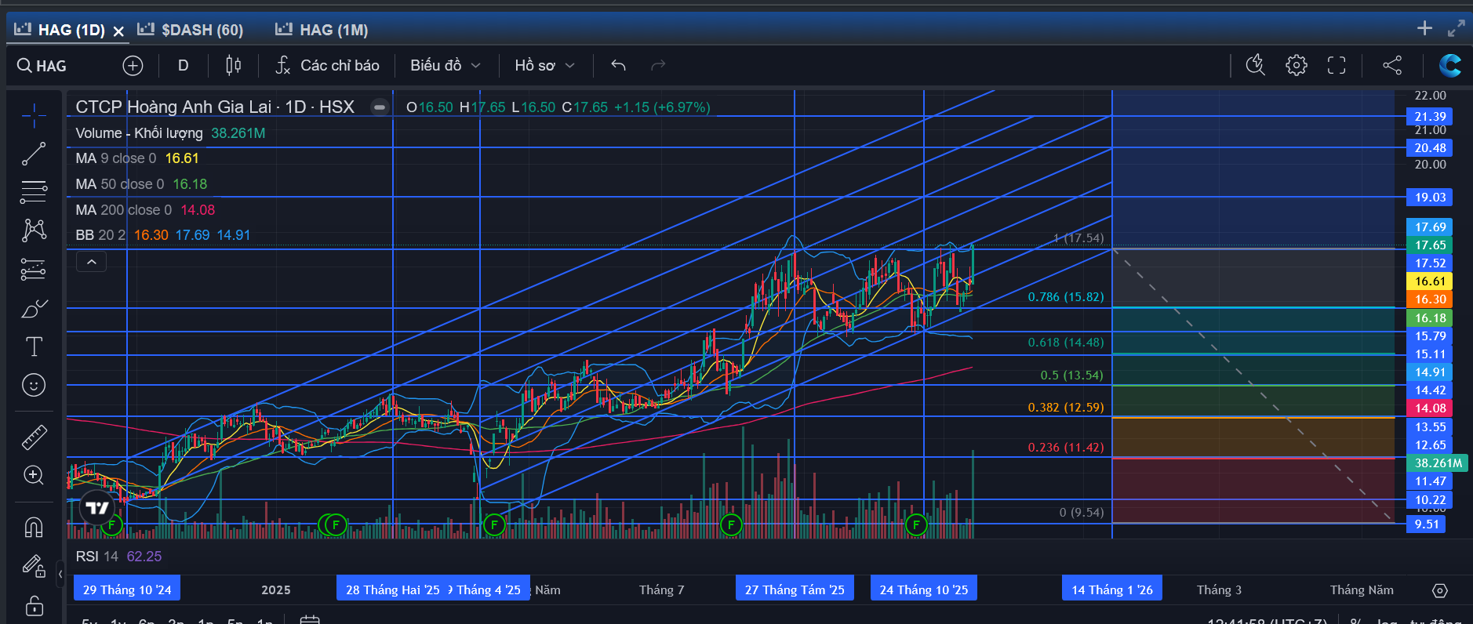Open the D timeframe interval selector

pyautogui.click(x=183, y=65)
